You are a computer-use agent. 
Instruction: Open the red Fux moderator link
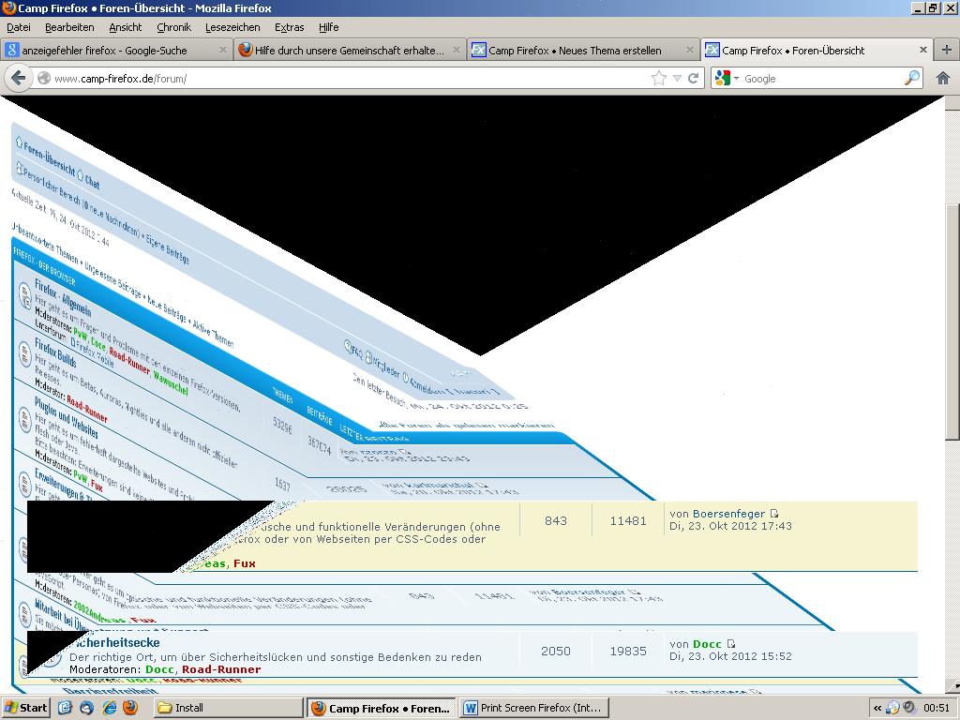click(x=245, y=563)
